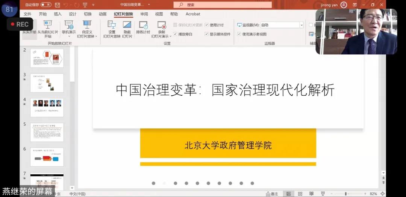Click the 备注 notes button
The height and width of the screenshot is (197, 406).
[272, 194]
